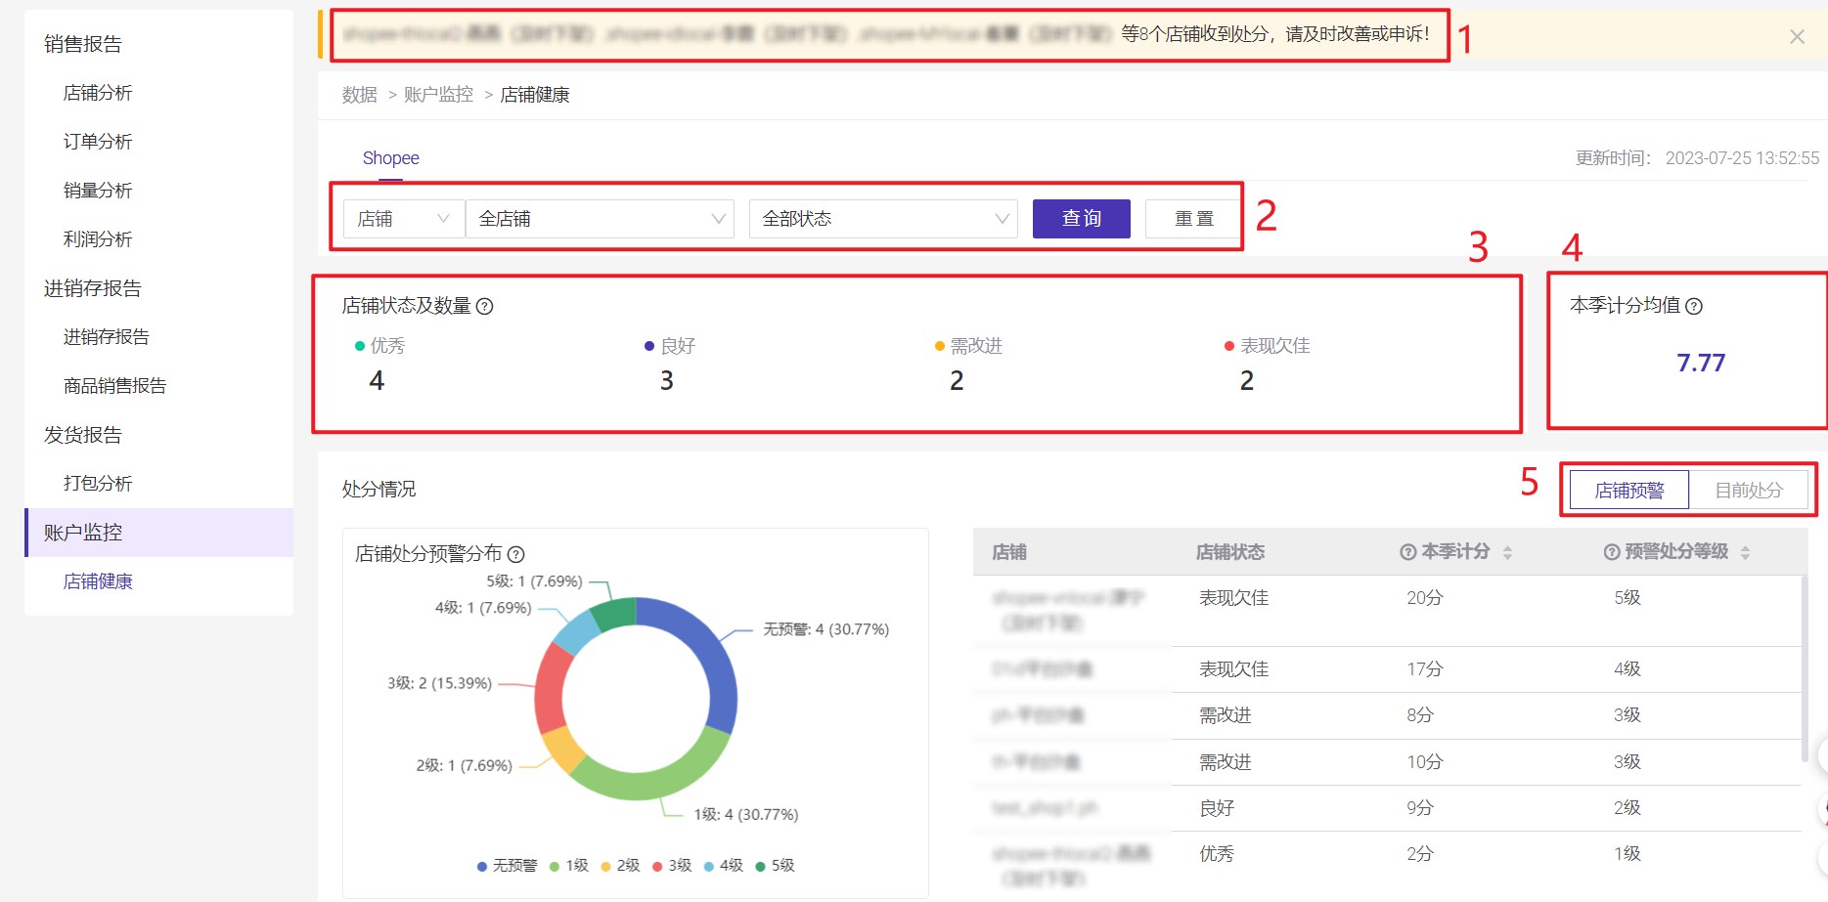Sort table by 本季计分 arrows
The height and width of the screenshot is (902, 1828).
click(1507, 553)
